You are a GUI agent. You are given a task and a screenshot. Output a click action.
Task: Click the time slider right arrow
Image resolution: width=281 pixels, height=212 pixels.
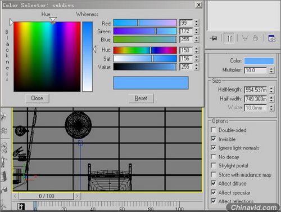(77, 196)
